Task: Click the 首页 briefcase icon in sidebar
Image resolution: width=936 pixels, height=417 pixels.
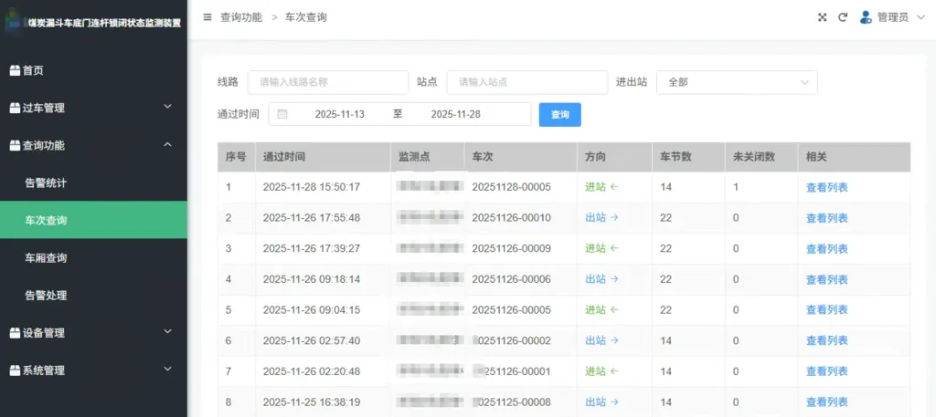Action: (15, 70)
